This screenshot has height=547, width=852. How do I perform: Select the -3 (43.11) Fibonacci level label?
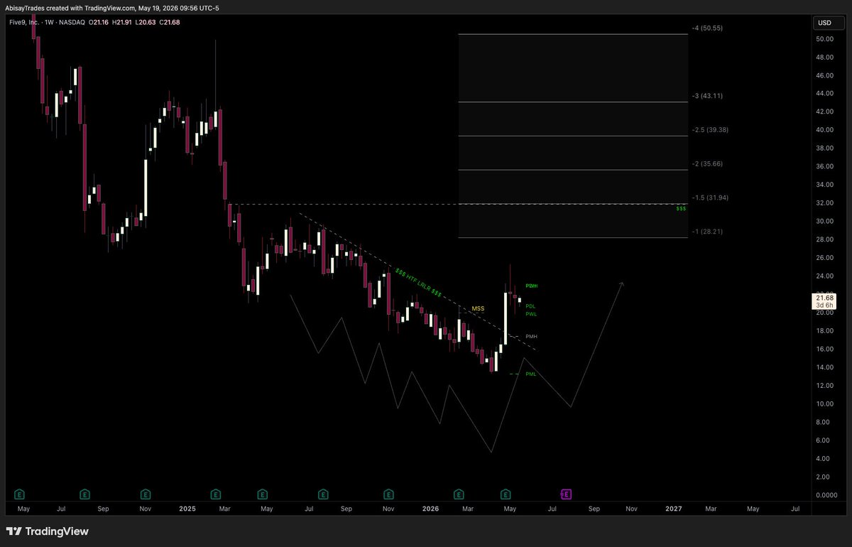(x=707, y=96)
